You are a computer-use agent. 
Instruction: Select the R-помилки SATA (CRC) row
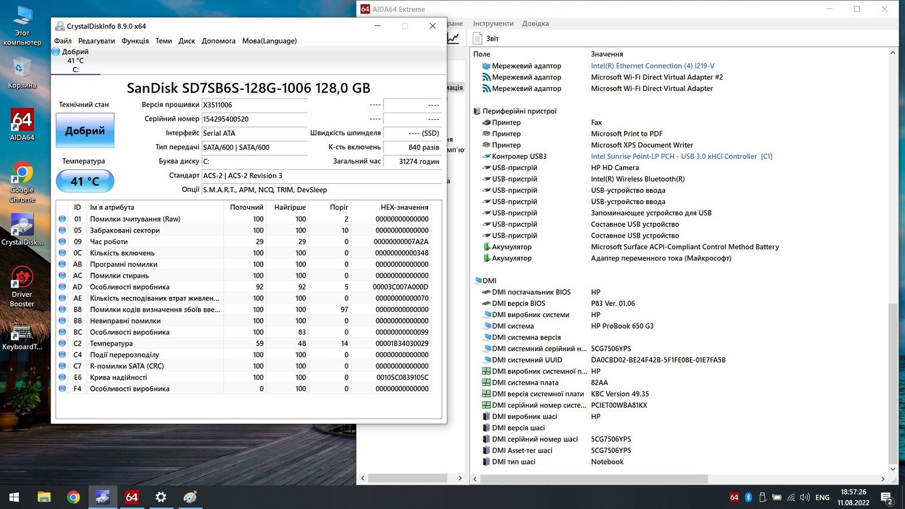[243, 366]
